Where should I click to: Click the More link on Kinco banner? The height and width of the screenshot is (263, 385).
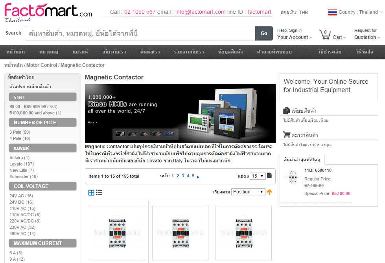pyautogui.click(x=92, y=122)
